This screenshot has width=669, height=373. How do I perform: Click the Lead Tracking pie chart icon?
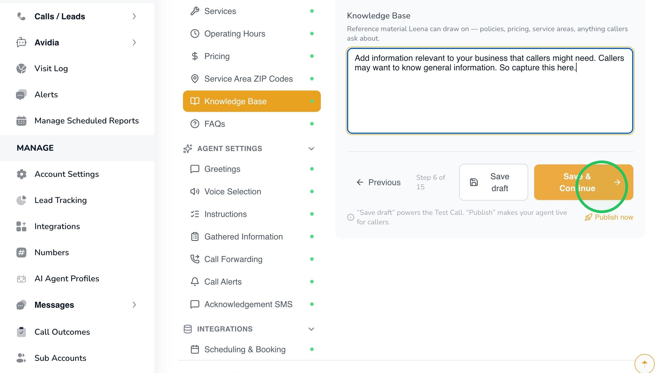(x=21, y=200)
